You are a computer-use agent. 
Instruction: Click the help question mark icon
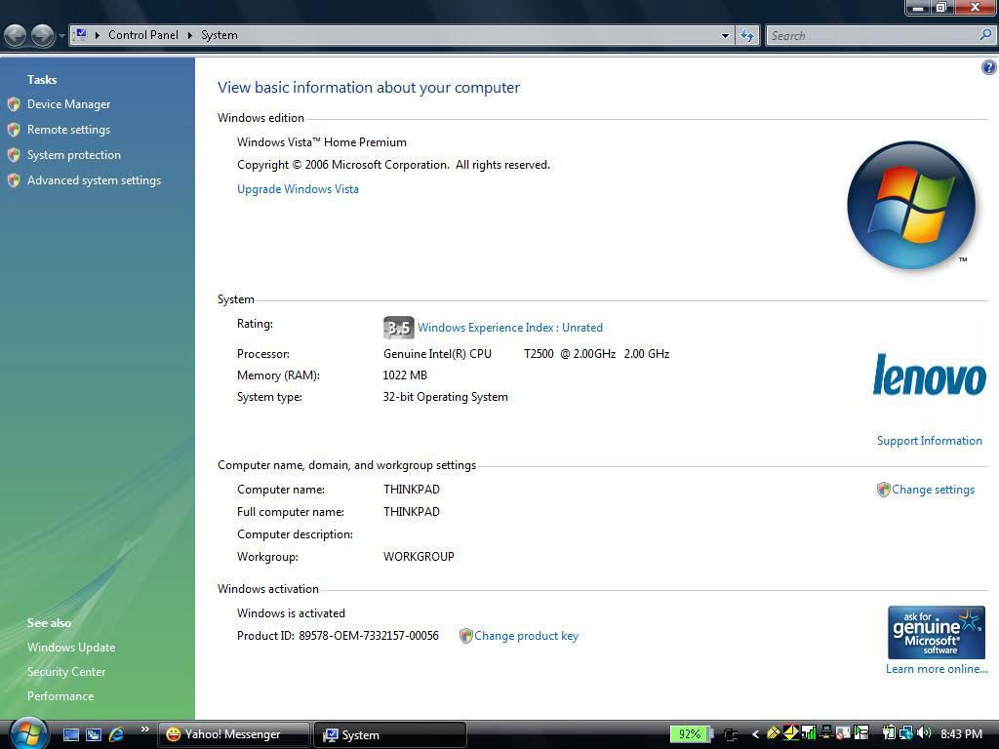point(988,67)
